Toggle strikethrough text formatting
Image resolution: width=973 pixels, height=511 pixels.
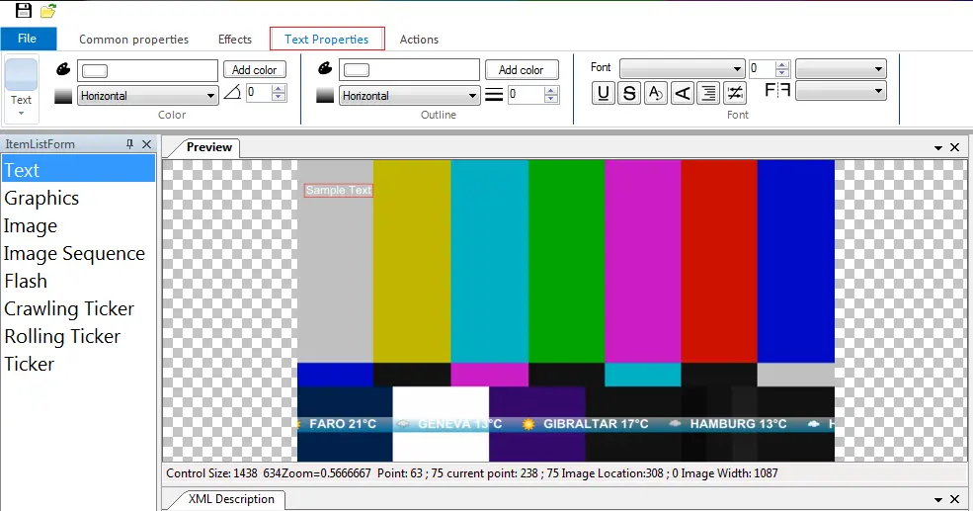629,94
